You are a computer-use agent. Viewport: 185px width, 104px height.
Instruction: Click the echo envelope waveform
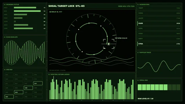click(25, 53)
